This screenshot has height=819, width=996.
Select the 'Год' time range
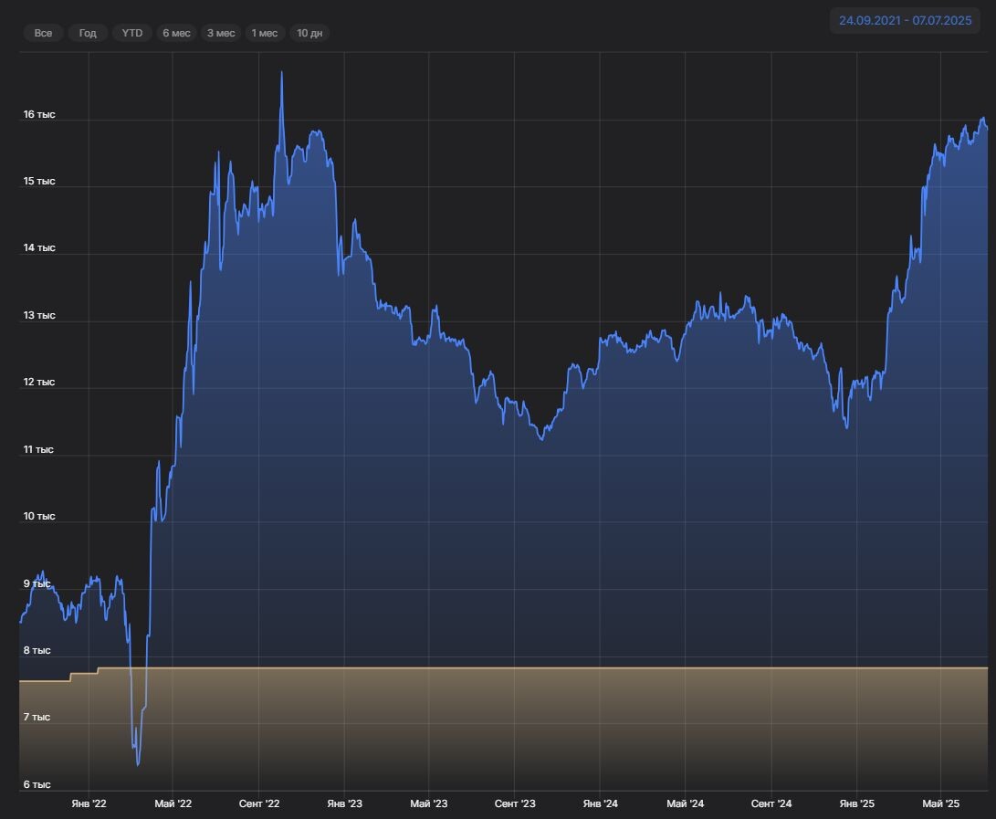pos(88,33)
